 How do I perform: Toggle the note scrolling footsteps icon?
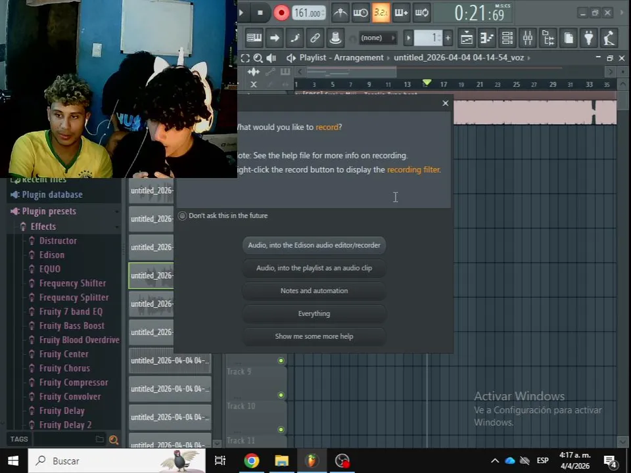click(294, 38)
